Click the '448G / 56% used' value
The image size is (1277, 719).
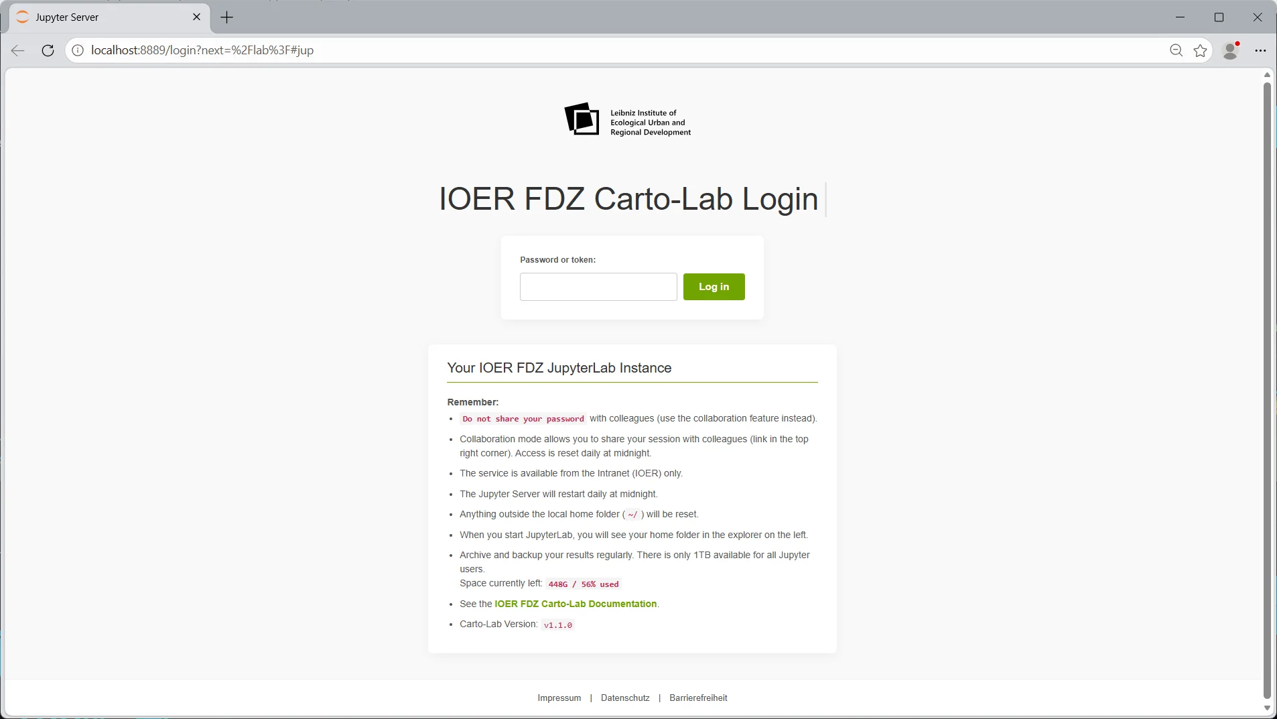coord(583,584)
